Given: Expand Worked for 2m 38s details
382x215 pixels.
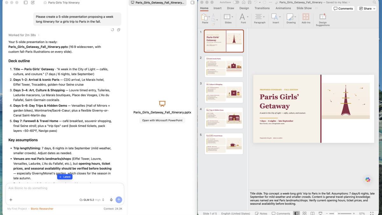Looking at the screenshot, I should point(24,35).
